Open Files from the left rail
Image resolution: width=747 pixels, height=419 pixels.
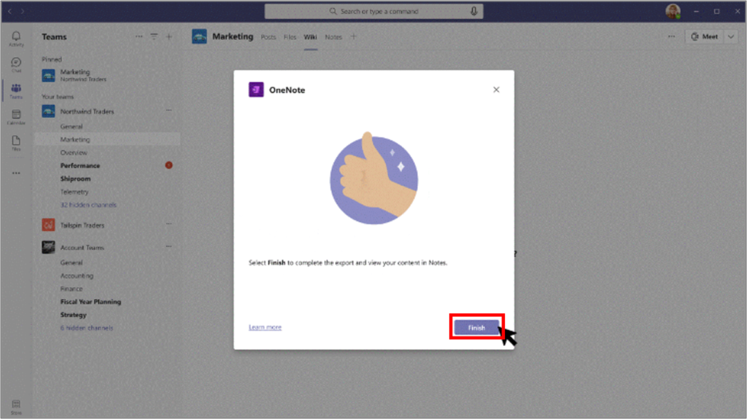point(16,143)
